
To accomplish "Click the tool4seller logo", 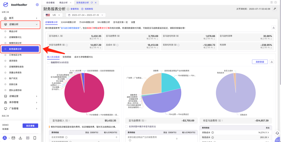I will point(15,5).
